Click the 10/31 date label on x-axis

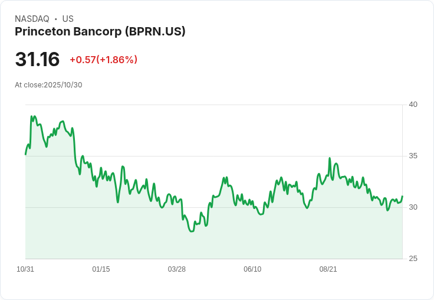pyautogui.click(x=25, y=269)
